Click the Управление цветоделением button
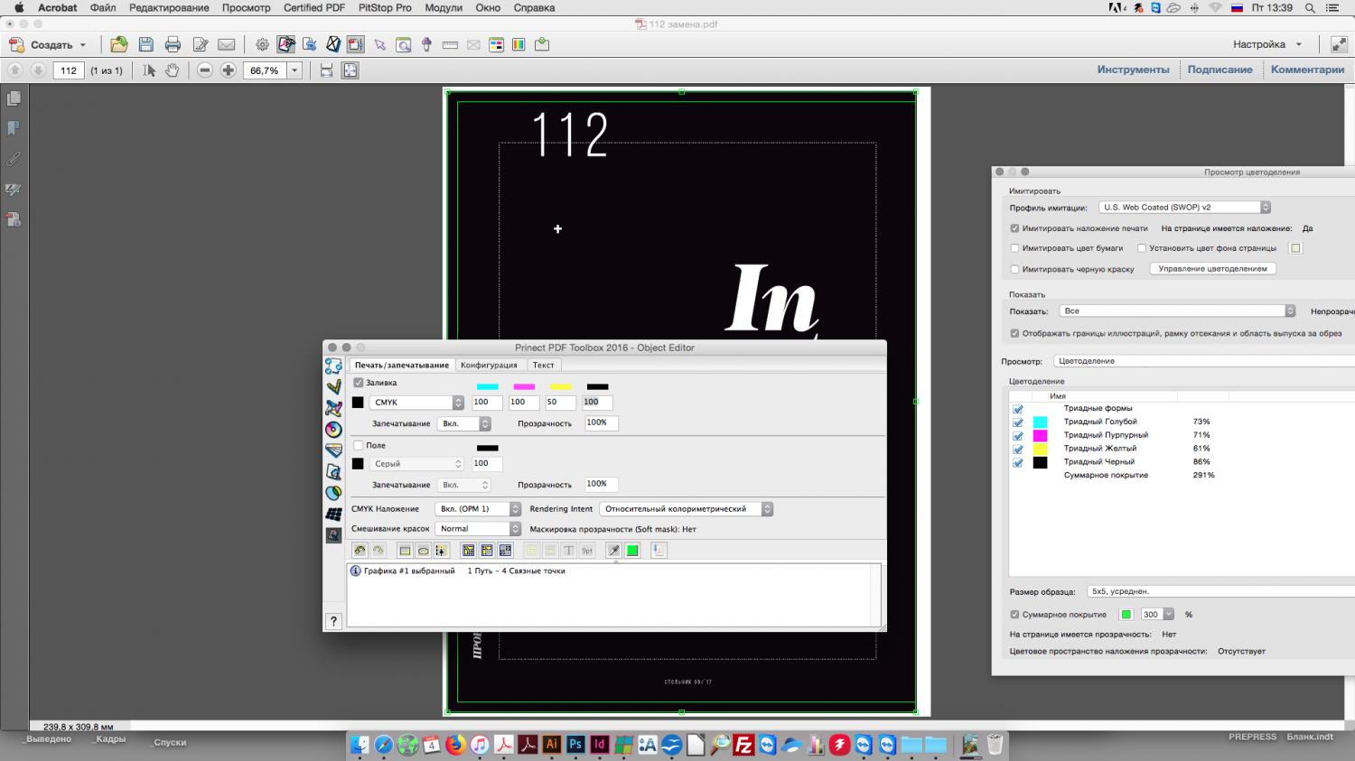This screenshot has width=1355, height=761. coord(1212,269)
